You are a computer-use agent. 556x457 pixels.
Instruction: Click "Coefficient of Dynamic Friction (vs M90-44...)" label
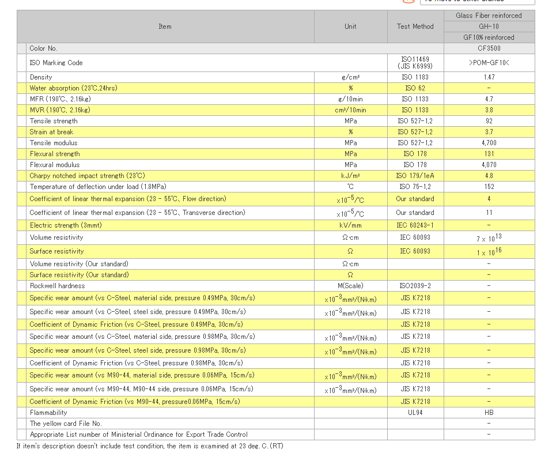(x=135, y=402)
